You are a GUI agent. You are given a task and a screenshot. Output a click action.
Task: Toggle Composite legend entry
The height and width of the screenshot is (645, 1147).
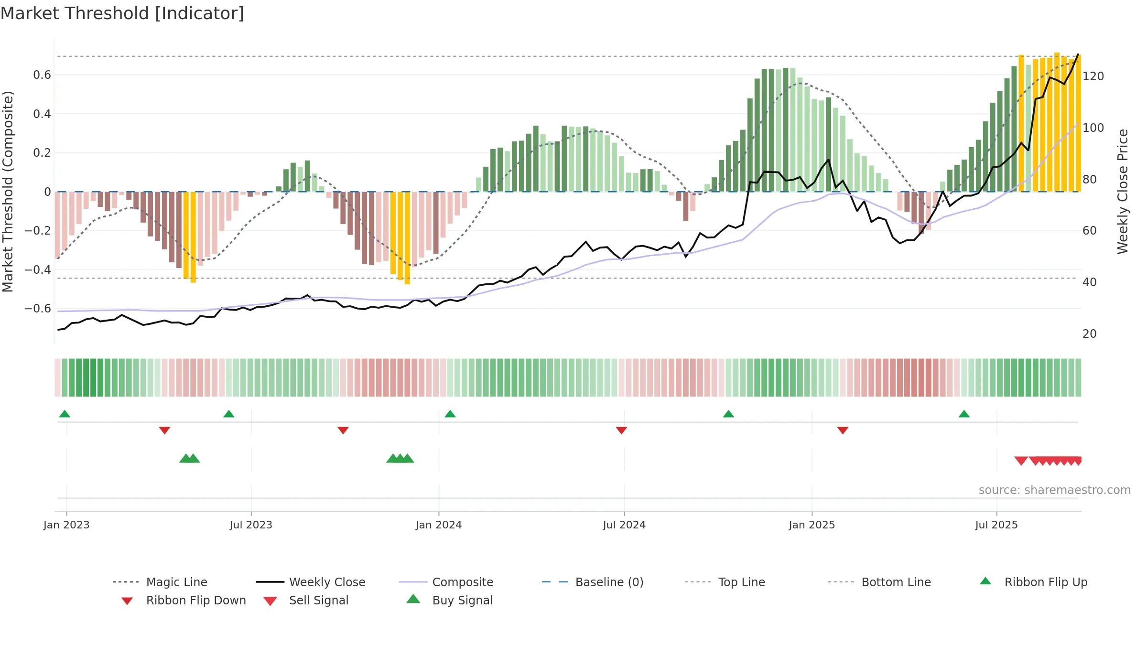tap(446, 582)
